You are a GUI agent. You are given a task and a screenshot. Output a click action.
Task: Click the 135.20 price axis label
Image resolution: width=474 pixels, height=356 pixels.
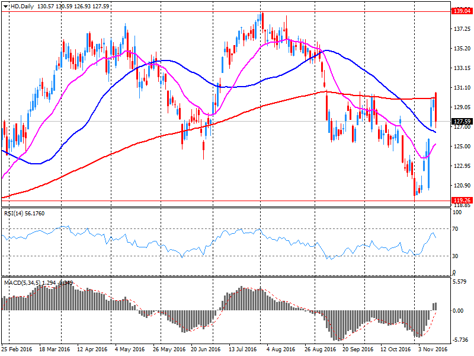(462, 49)
